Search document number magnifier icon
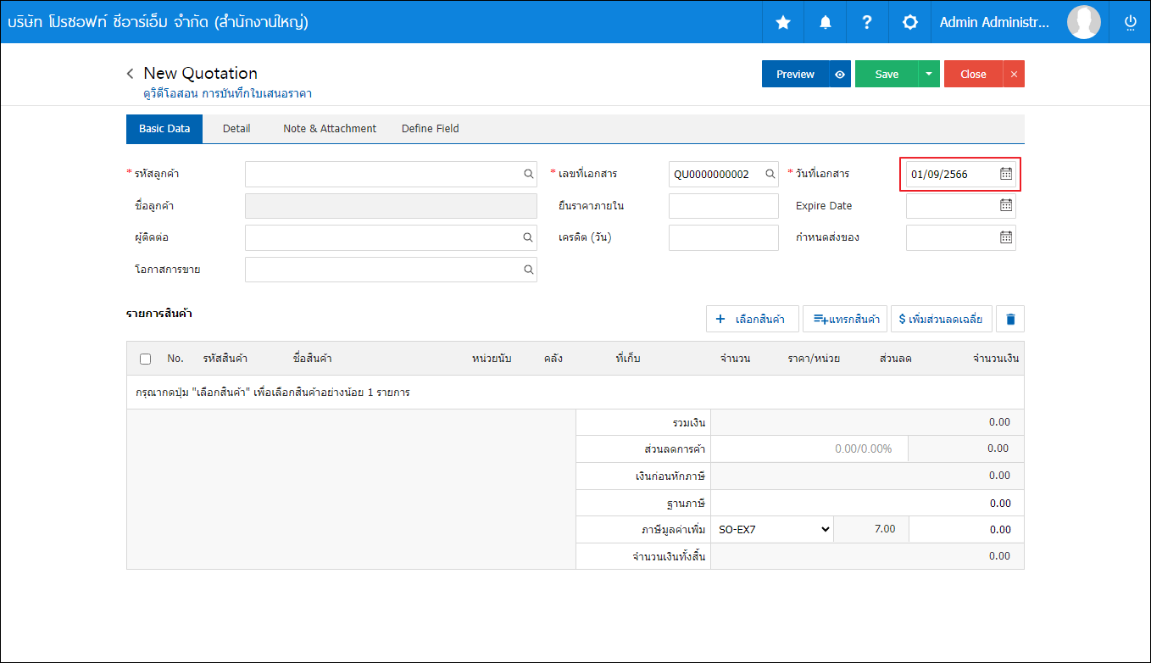 [x=770, y=174]
